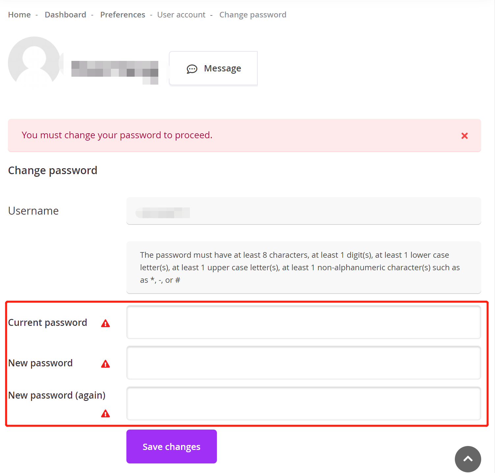Jump back to top with arrow button
Screen dimensions: 495x473
pos(468,459)
